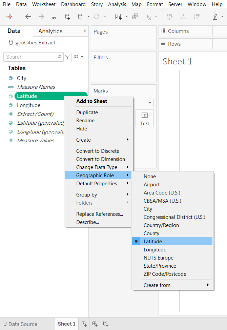This screenshot has width=227, height=330.
Task: Choose Convert to Dimension in context menu
Action: [100, 159]
